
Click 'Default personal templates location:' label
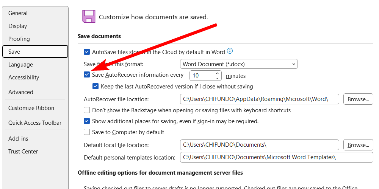pos(129,158)
